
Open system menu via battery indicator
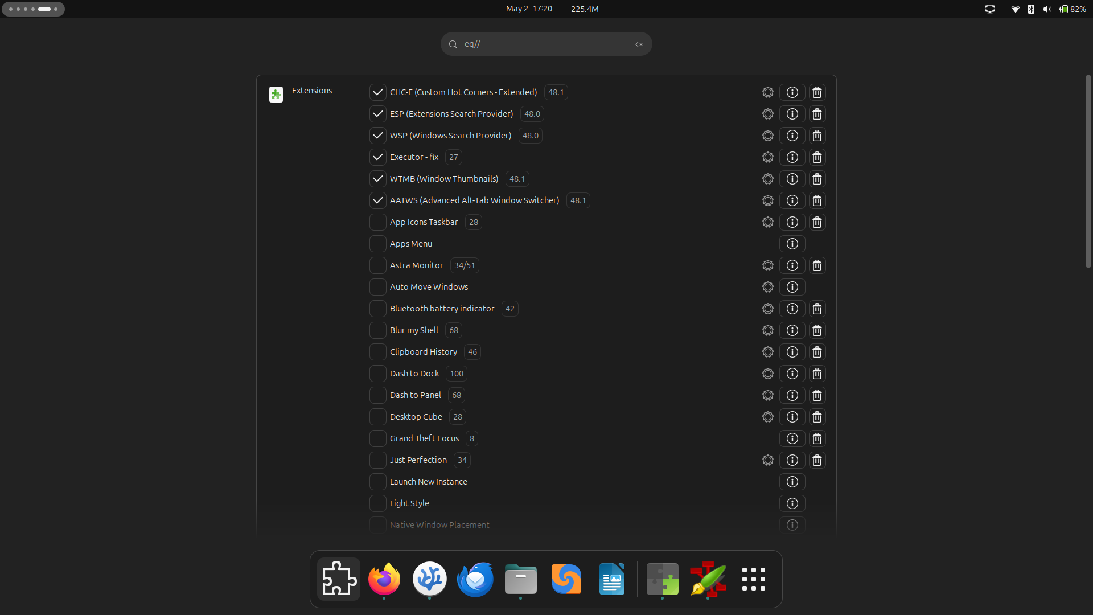1073,9
